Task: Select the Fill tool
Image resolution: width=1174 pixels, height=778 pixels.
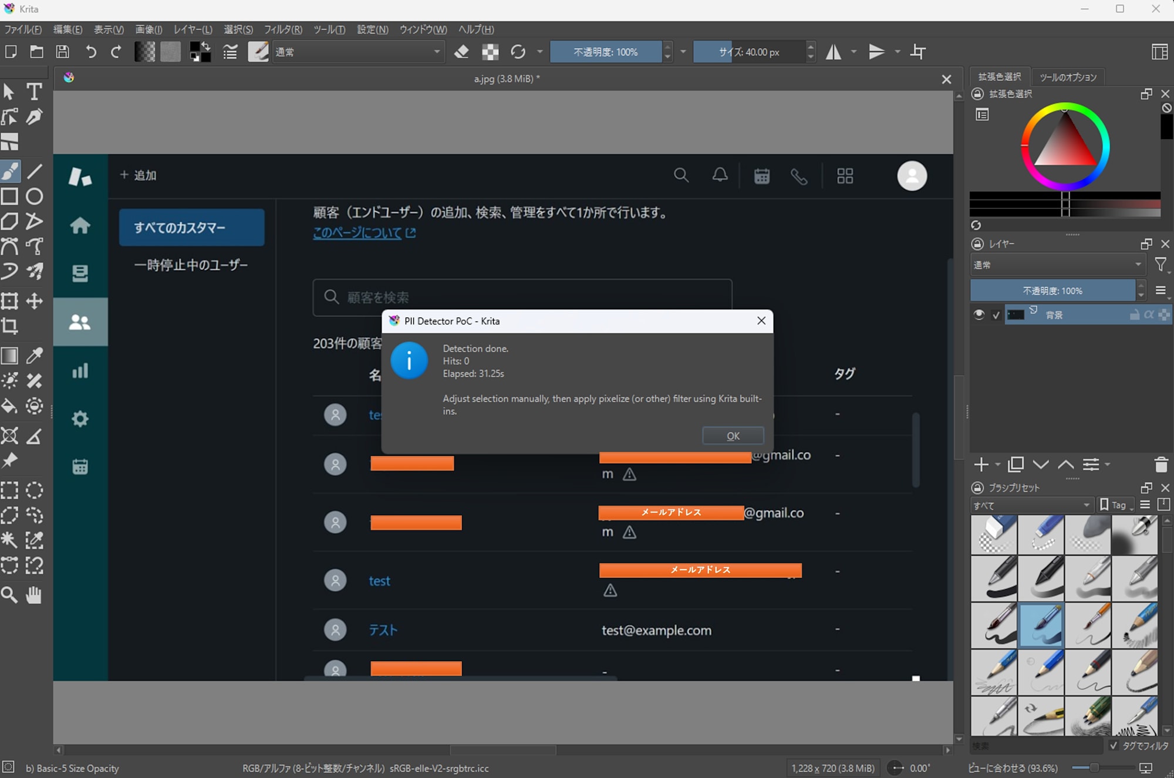Action: [9, 405]
